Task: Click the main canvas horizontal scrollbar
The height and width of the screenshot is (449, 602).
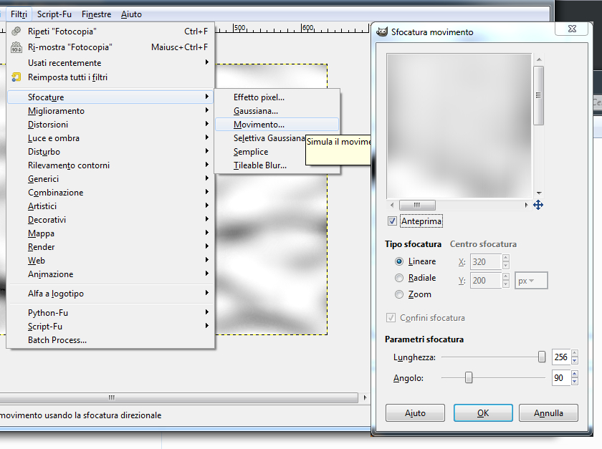Action: 178,397
